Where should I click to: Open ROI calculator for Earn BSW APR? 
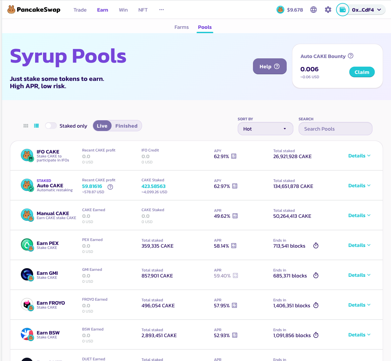pyautogui.click(x=235, y=335)
